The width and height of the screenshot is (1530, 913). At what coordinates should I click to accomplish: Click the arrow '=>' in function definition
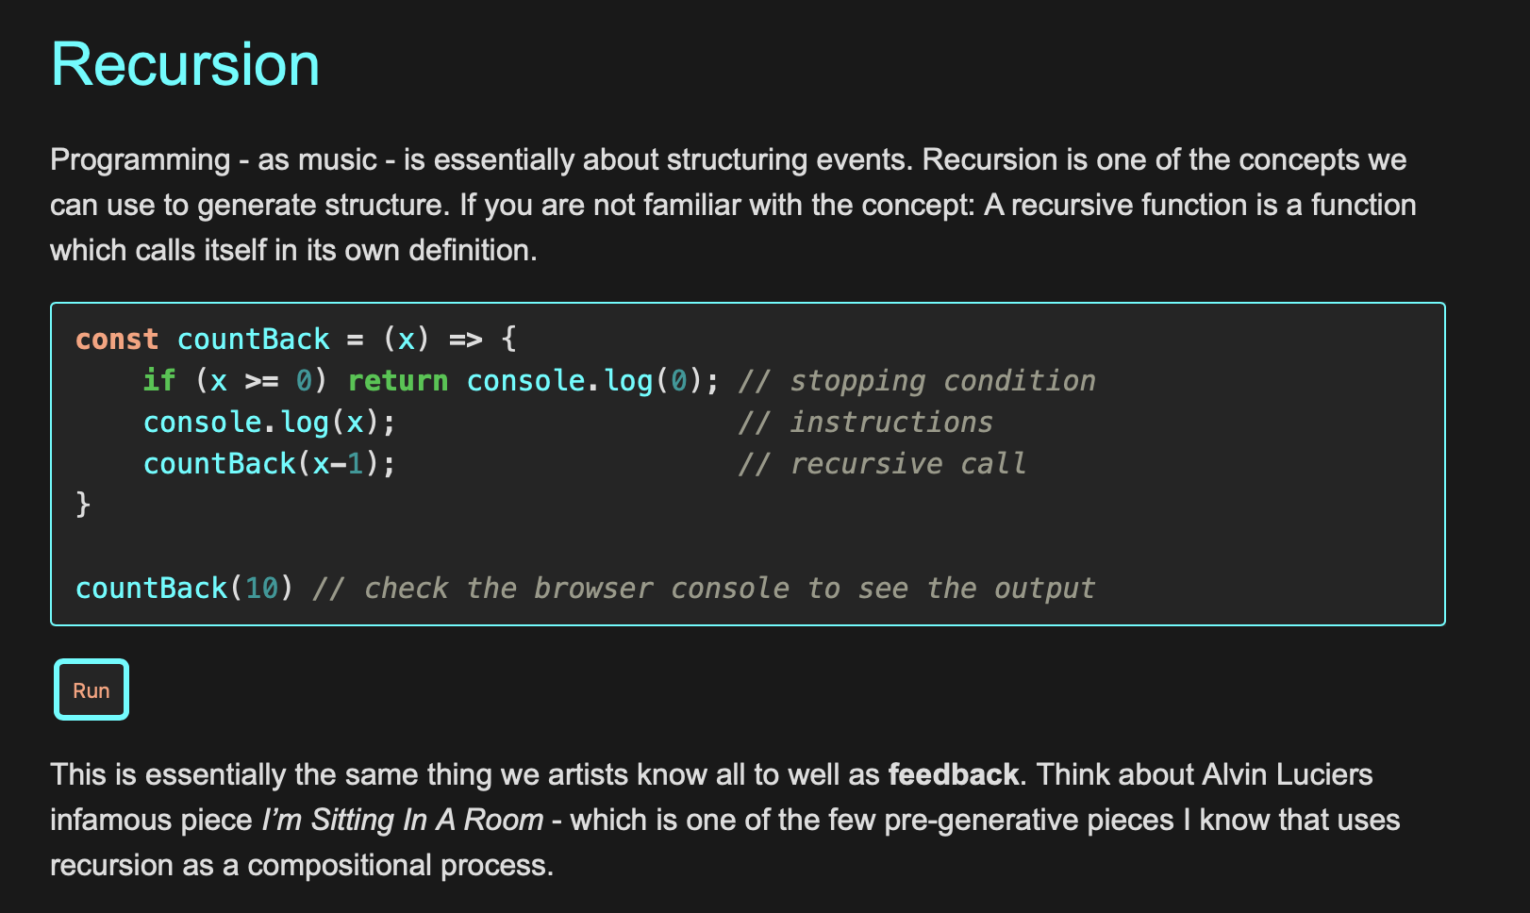coord(466,339)
